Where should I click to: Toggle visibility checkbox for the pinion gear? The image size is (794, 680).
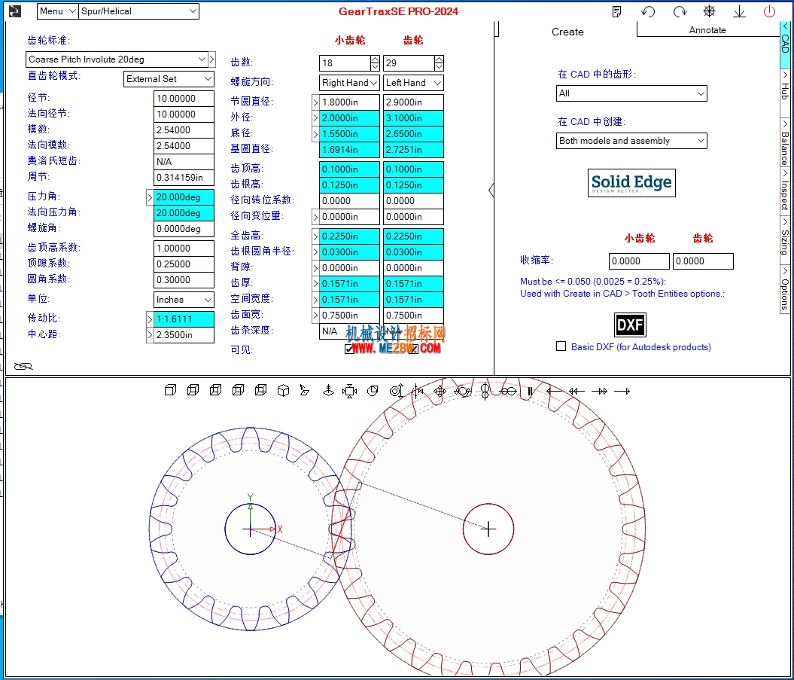(x=349, y=349)
